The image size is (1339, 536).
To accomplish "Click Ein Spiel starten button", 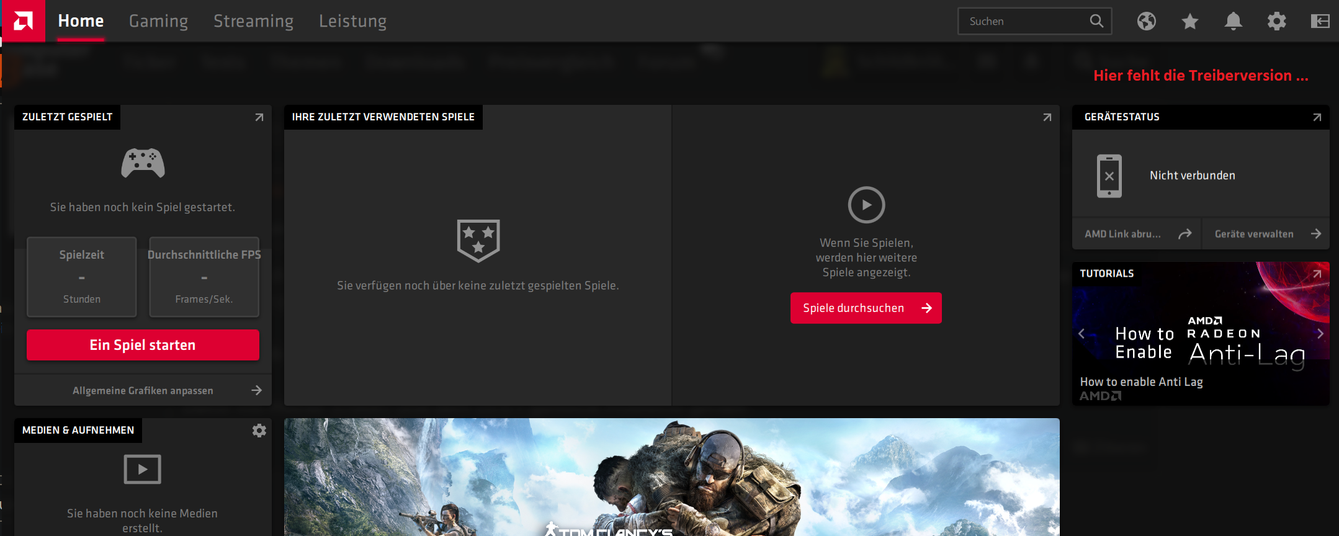I will click(x=143, y=345).
